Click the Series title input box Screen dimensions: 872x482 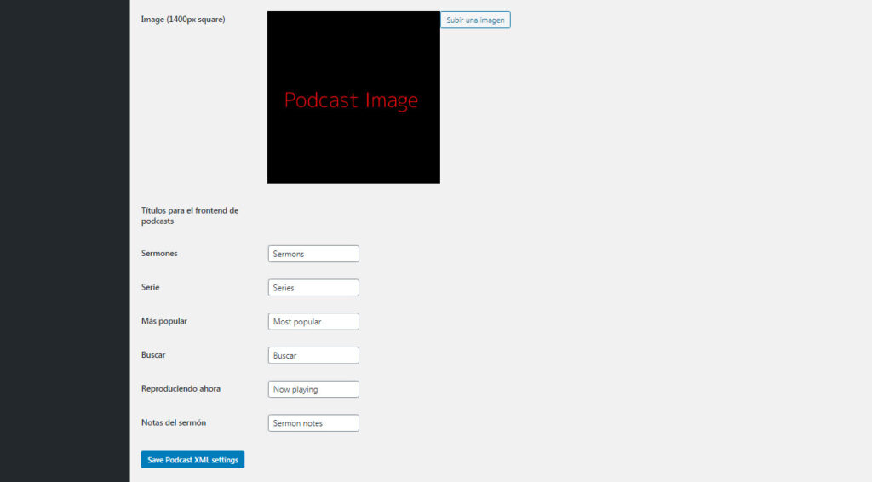[x=313, y=288]
